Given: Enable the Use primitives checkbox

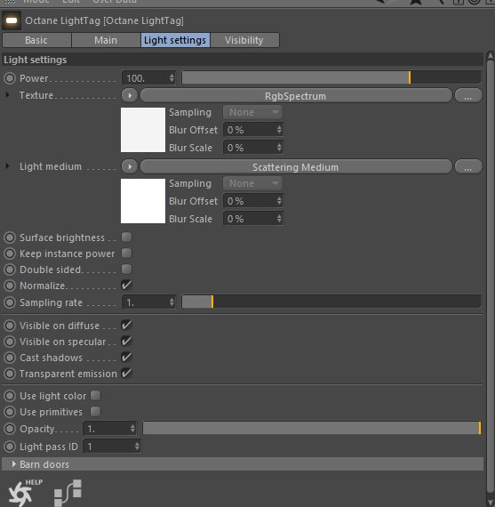Looking at the screenshot, I should (96, 412).
